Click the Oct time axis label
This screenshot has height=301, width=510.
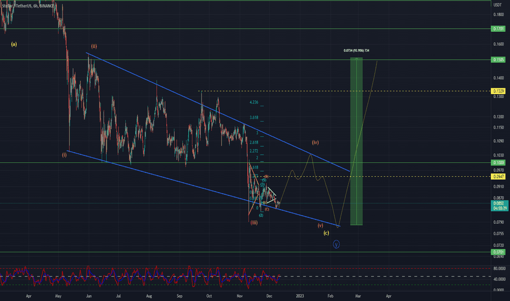tap(209, 296)
